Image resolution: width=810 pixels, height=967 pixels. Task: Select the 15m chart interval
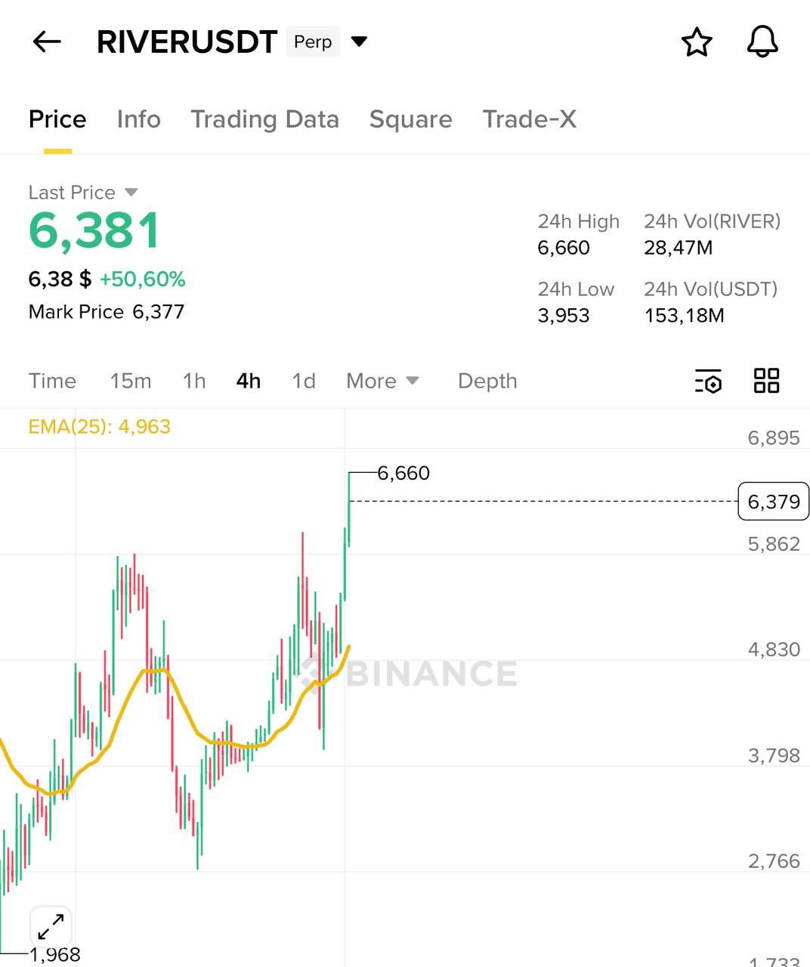131,381
